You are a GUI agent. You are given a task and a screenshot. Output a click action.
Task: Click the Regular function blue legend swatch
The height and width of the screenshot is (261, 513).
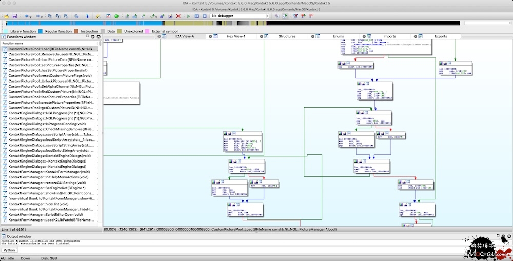click(x=41, y=31)
